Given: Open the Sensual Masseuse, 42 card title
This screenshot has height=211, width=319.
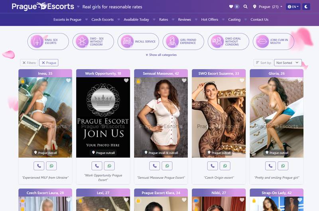Looking at the screenshot, I should pyautogui.click(x=161, y=74).
